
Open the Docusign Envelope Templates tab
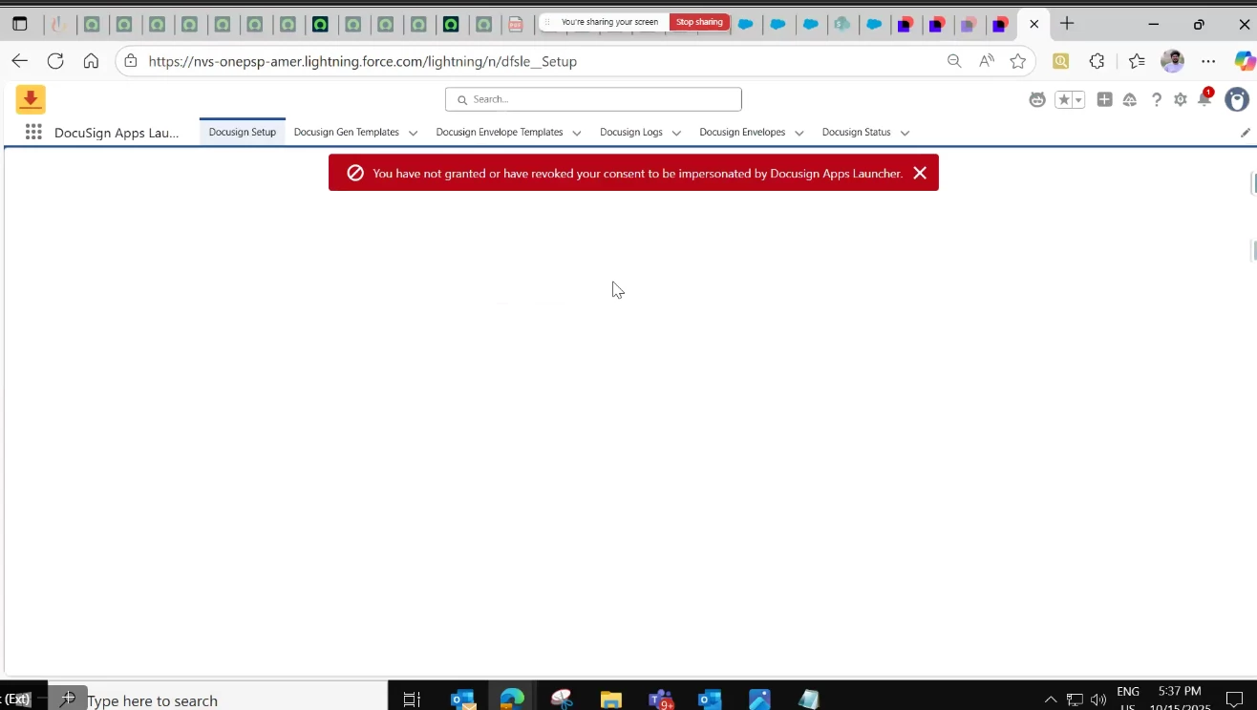coord(500,132)
